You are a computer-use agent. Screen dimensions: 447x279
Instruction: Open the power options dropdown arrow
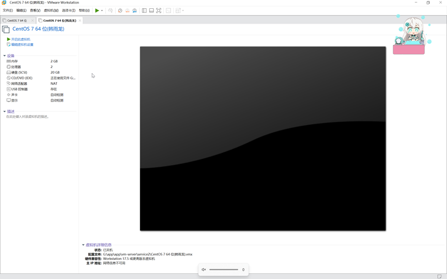pos(102,10)
